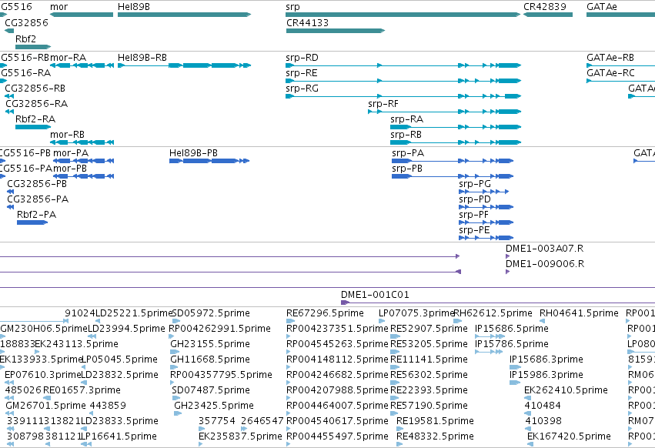The height and width of the screenshot is (448, 655).
Task: Select the mor-RB transcript label
Action: (67, 135)
